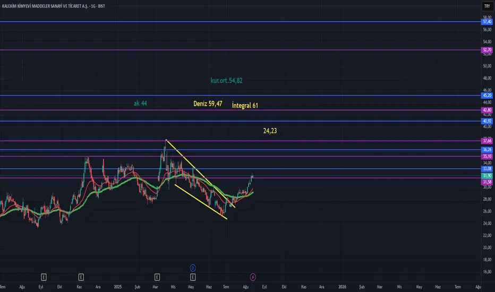The height and width of the screenshot is (292, 495).
Task: Click the 56,00 price axis tick
Action: (487, 30)
